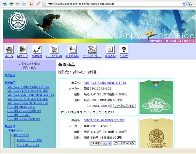Open the ログイン link
196x154 pixels.
point(23,56)
